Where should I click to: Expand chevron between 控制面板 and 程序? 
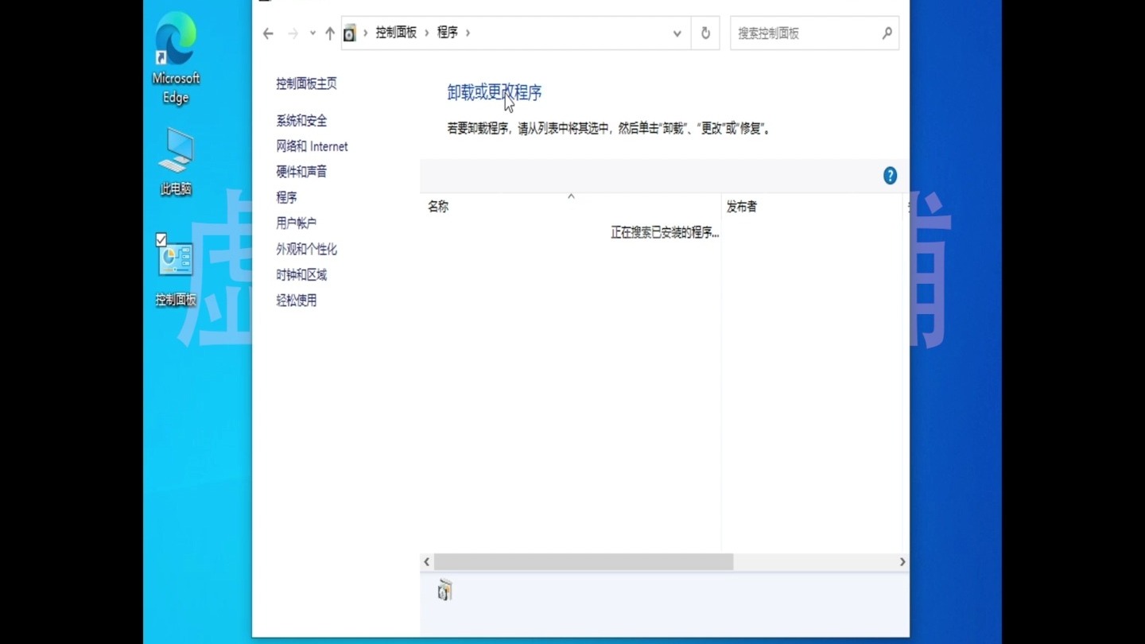point(427,33)
